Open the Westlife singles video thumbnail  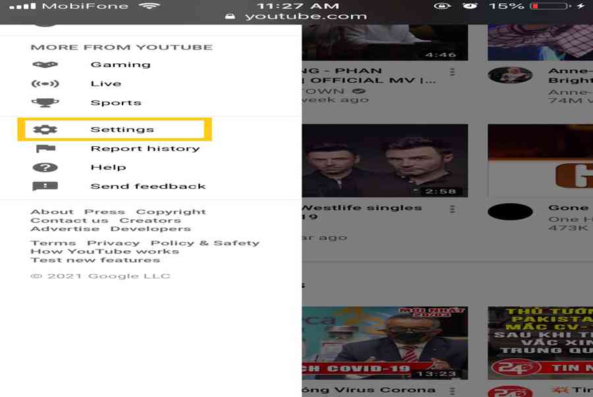click(x=385, y=161)
